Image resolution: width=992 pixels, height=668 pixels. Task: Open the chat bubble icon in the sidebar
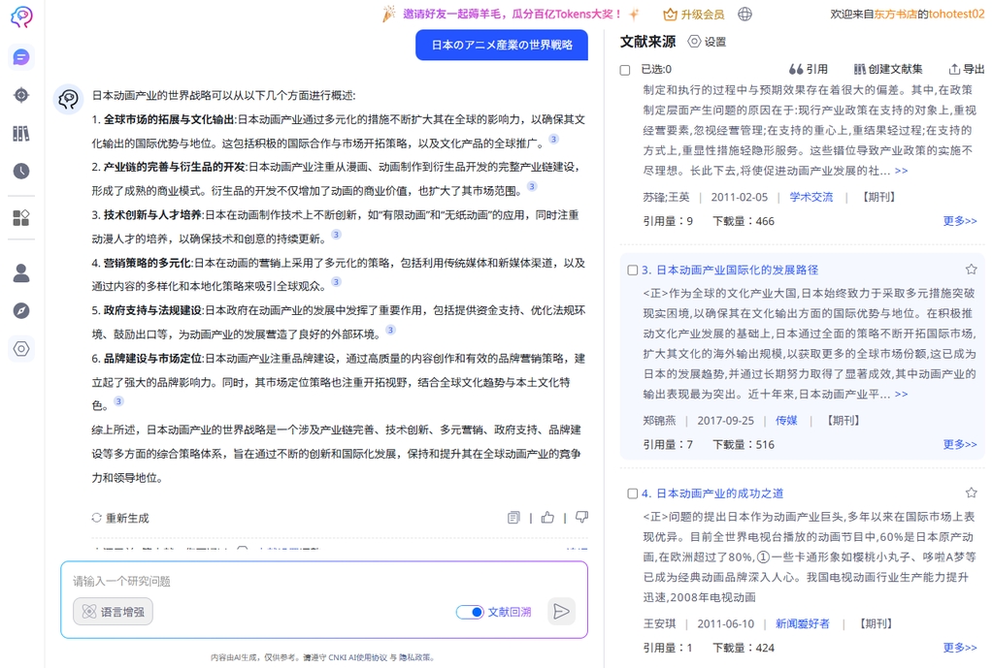pos(21,57)
